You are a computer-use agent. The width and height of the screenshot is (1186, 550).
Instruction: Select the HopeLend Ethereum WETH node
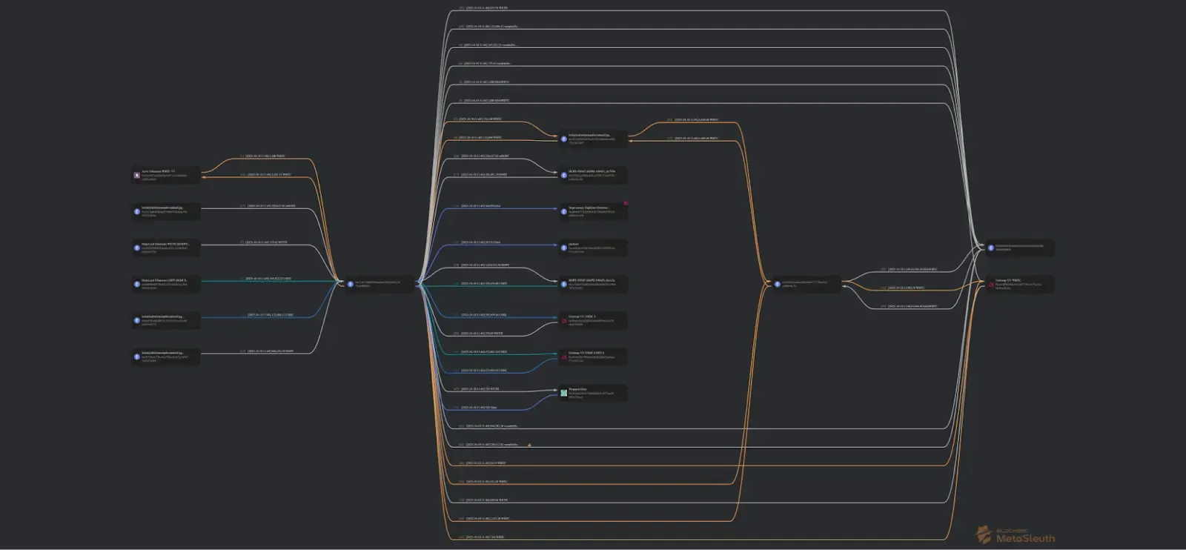pos(166,248)
